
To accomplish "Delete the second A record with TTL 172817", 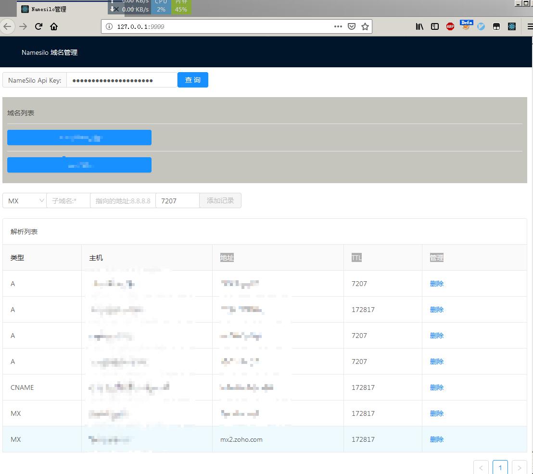I will (x=436, y=310).
